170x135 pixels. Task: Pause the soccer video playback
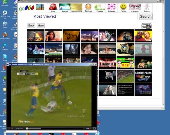(x=8, y=129)
